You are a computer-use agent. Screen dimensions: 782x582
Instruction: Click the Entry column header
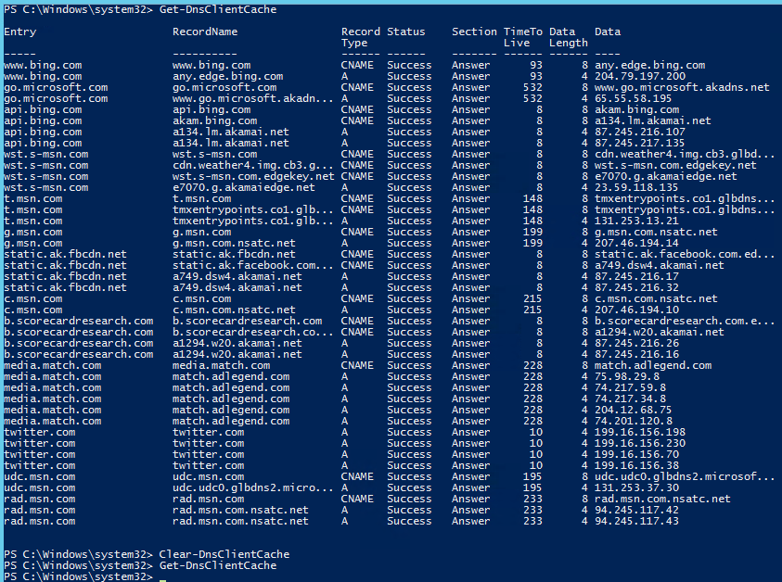pos(20,32)
